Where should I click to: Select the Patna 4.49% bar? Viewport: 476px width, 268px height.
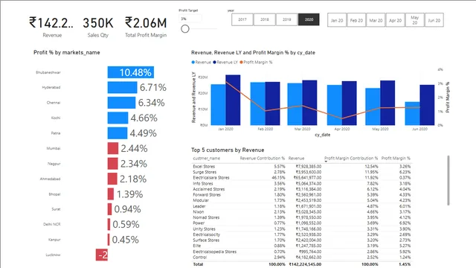coord(118,133)
